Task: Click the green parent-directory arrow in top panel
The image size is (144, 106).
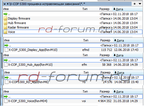Action: click(6, 14)
